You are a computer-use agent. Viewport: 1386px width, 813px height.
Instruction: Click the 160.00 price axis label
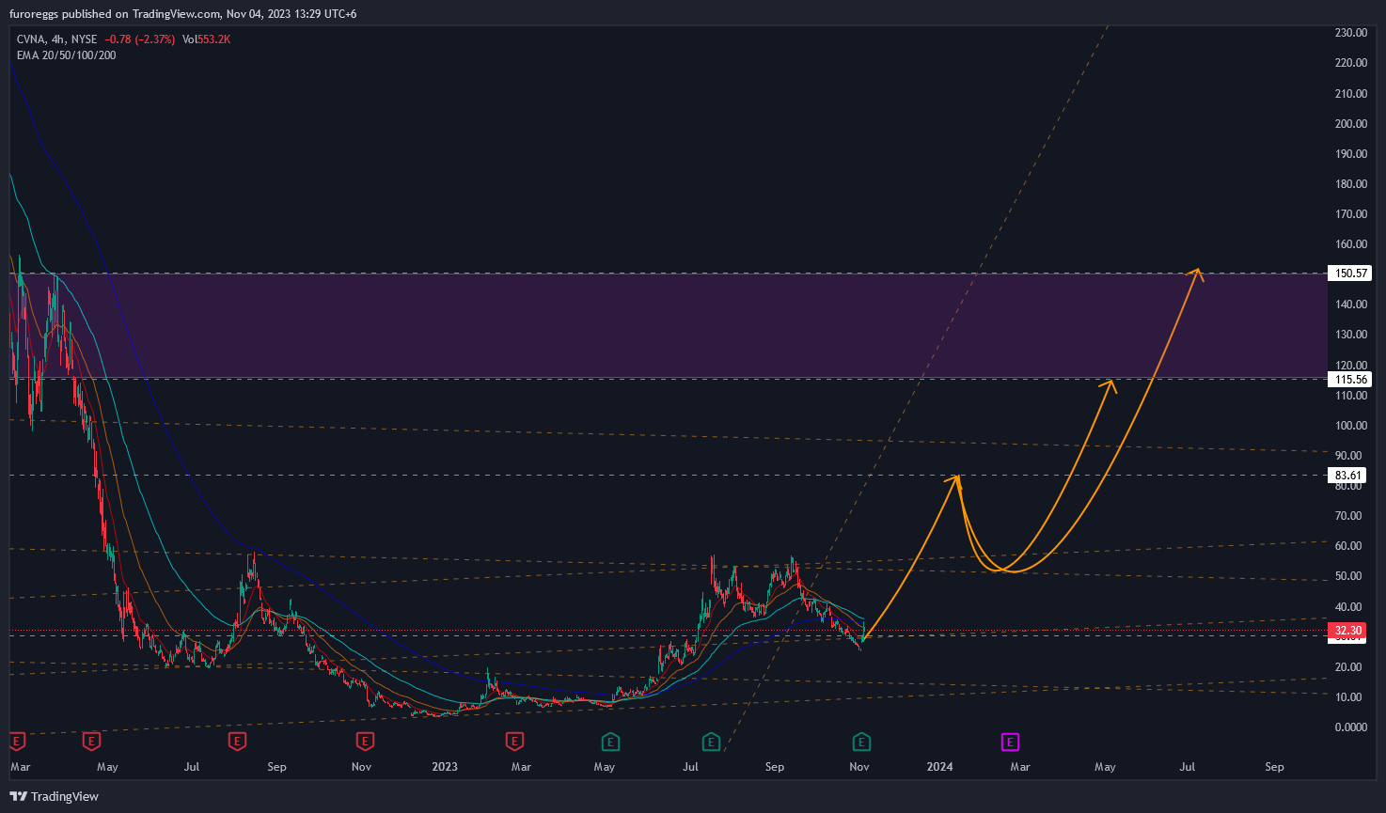[x=1350, y=243]
